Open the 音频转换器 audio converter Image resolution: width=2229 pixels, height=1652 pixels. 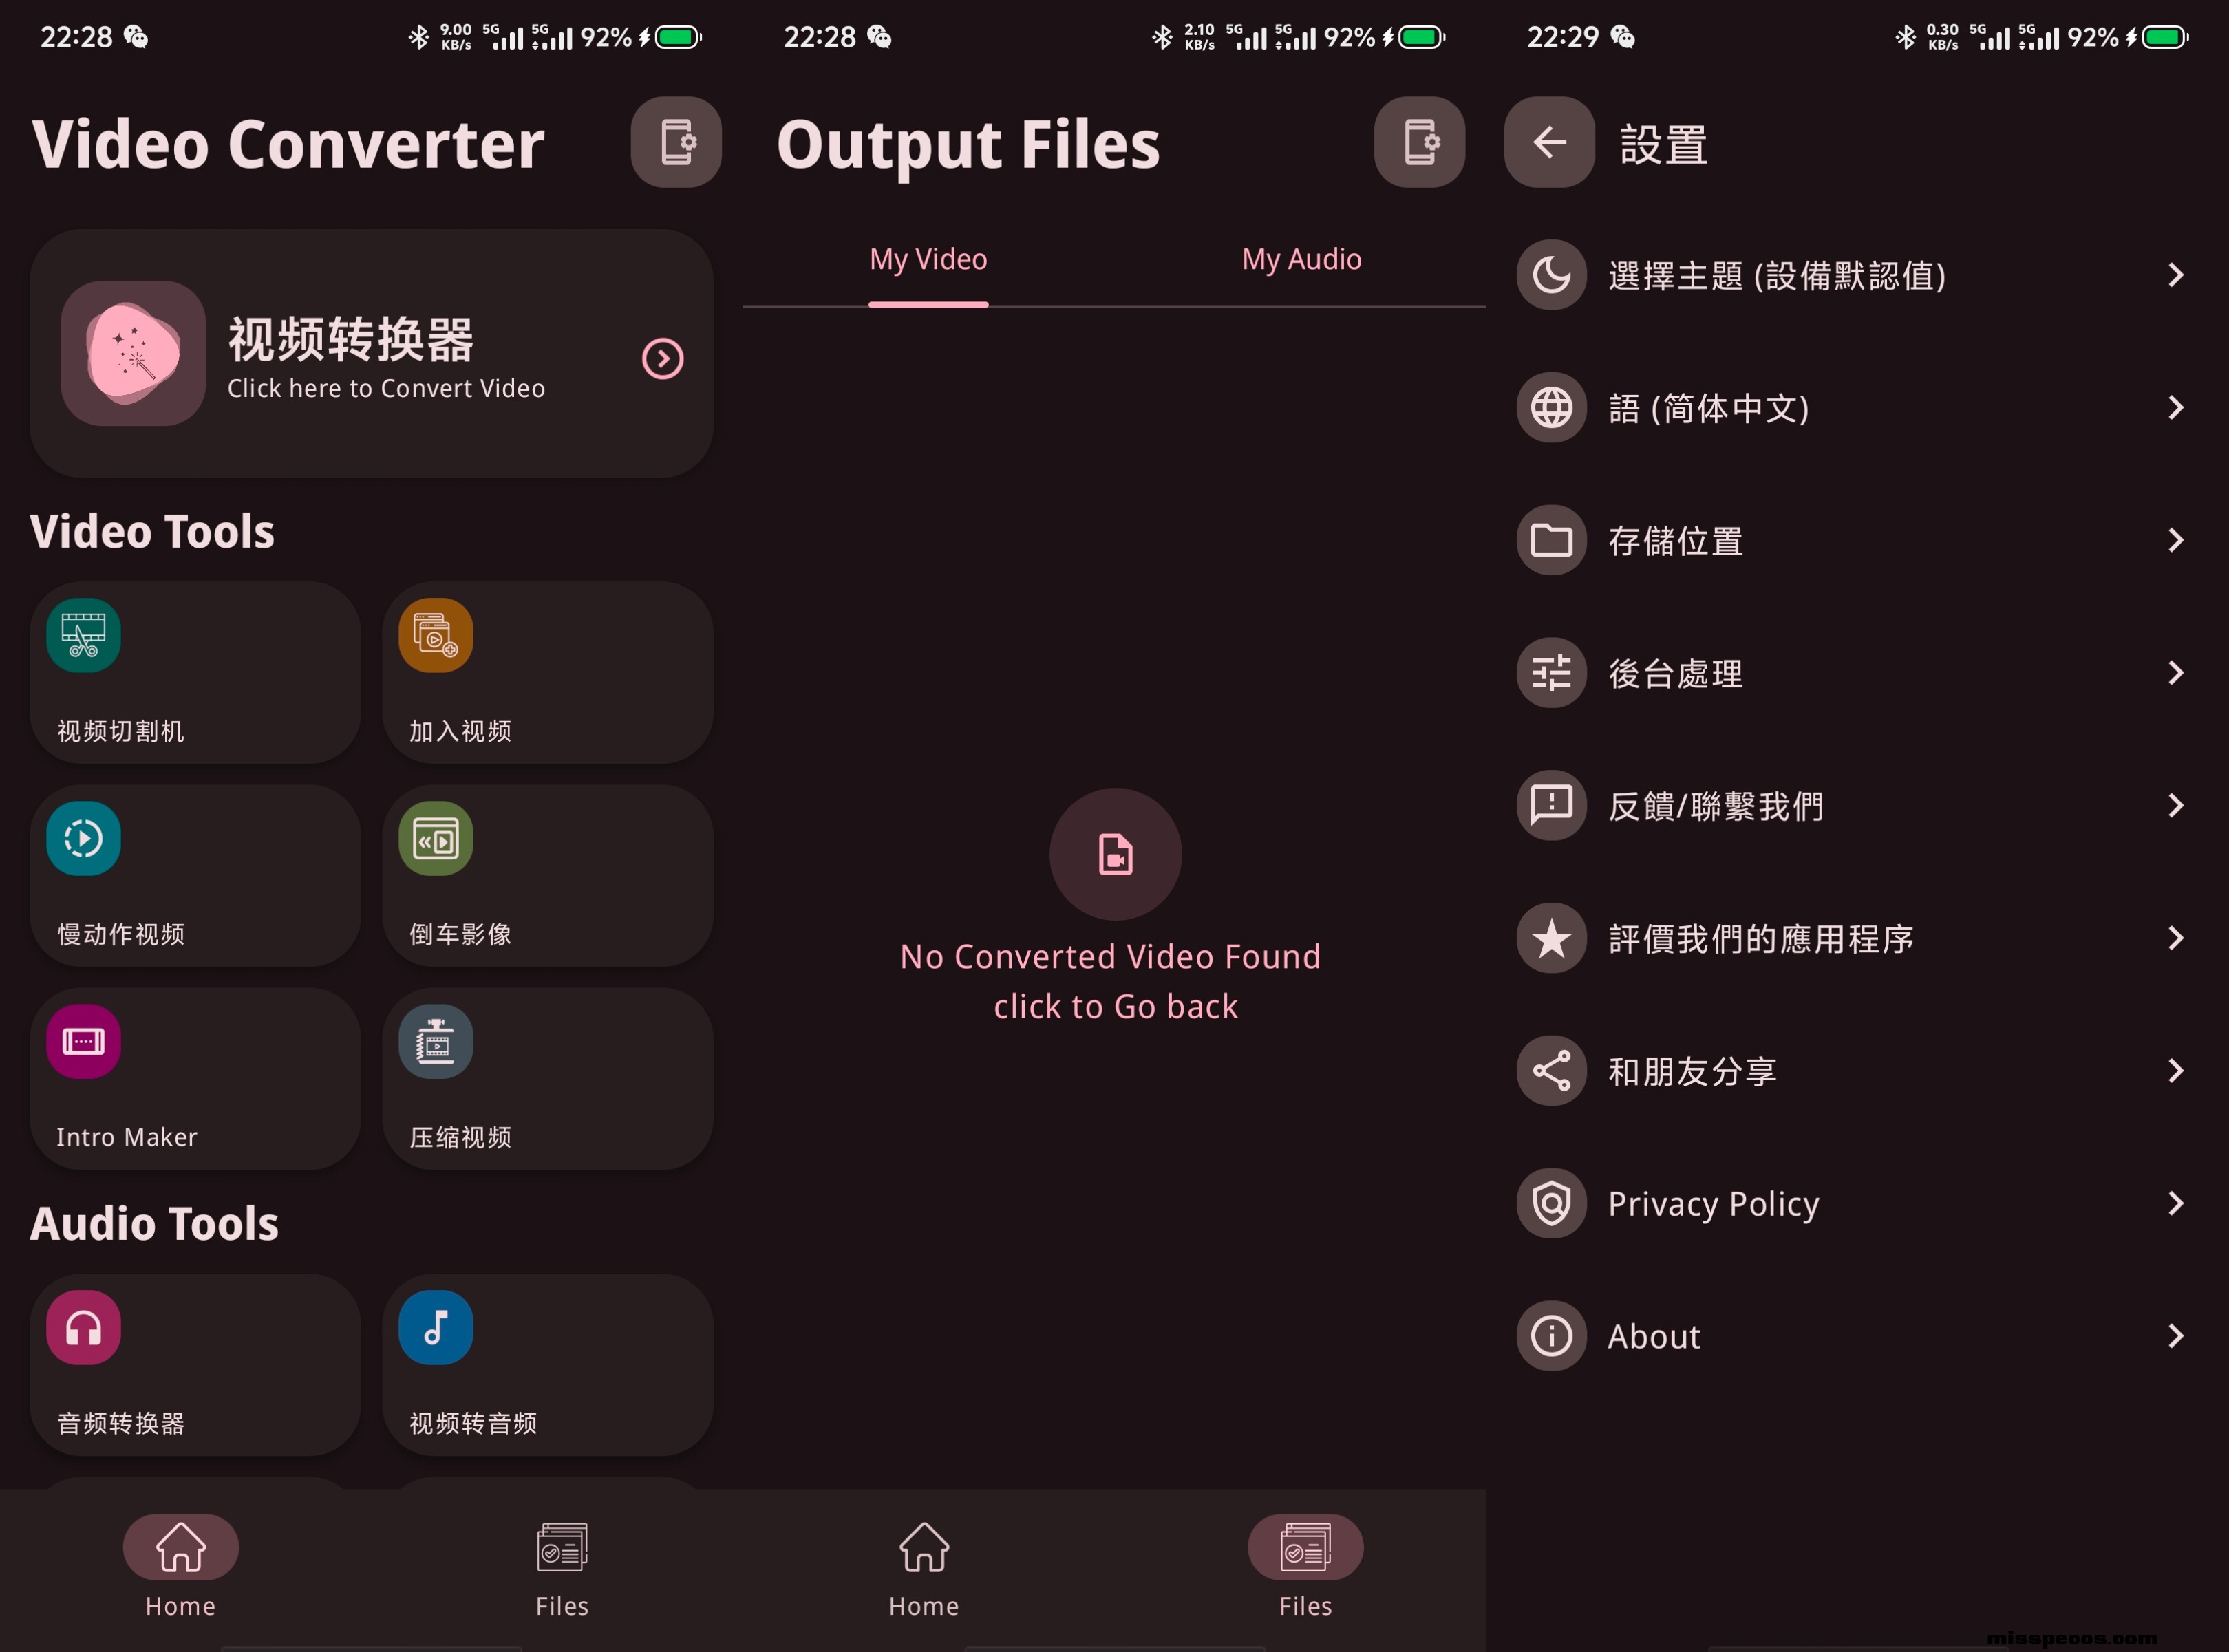195,1365
